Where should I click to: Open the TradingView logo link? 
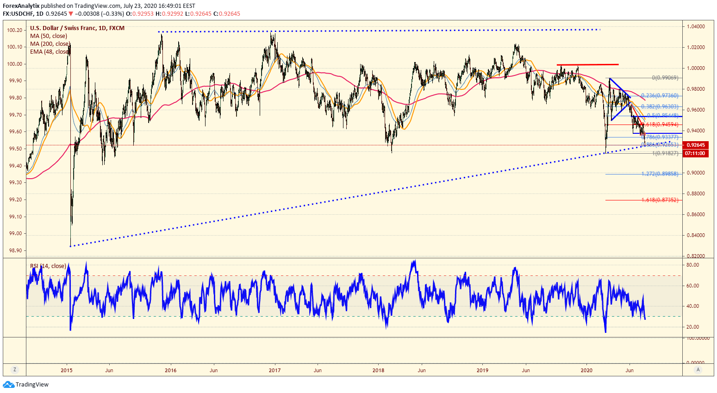point(25,385)
